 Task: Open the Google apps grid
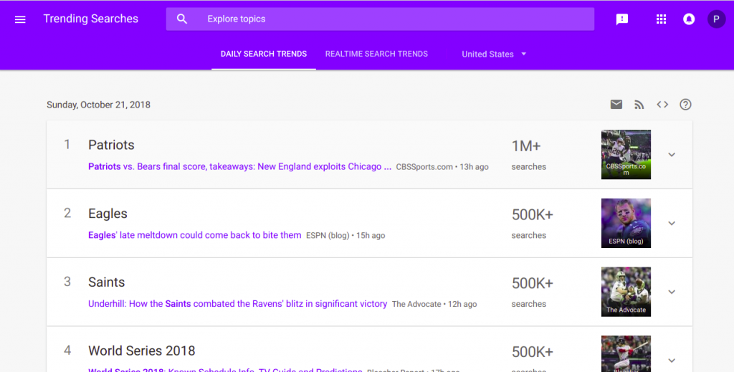[661, 19]
